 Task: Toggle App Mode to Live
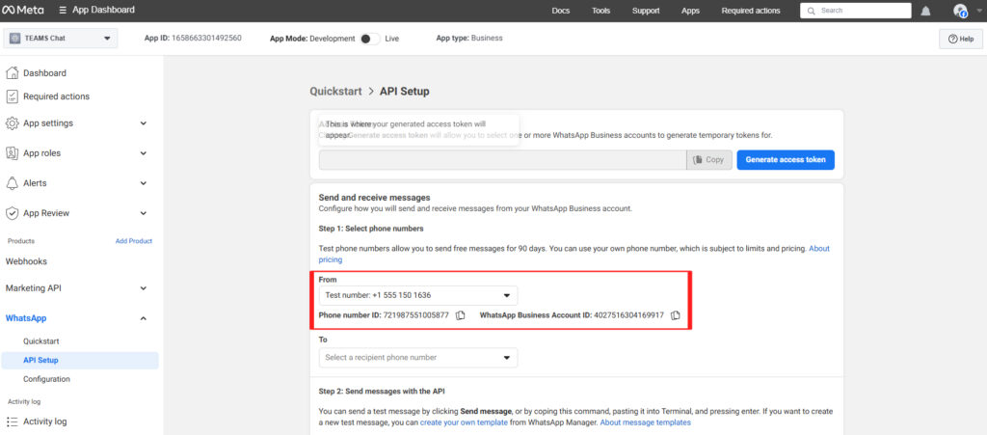(x=369, y=39)
